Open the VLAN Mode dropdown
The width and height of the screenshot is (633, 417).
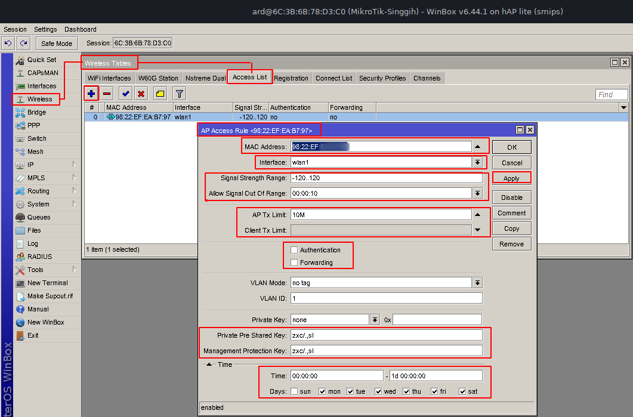(x=477, y=283)
